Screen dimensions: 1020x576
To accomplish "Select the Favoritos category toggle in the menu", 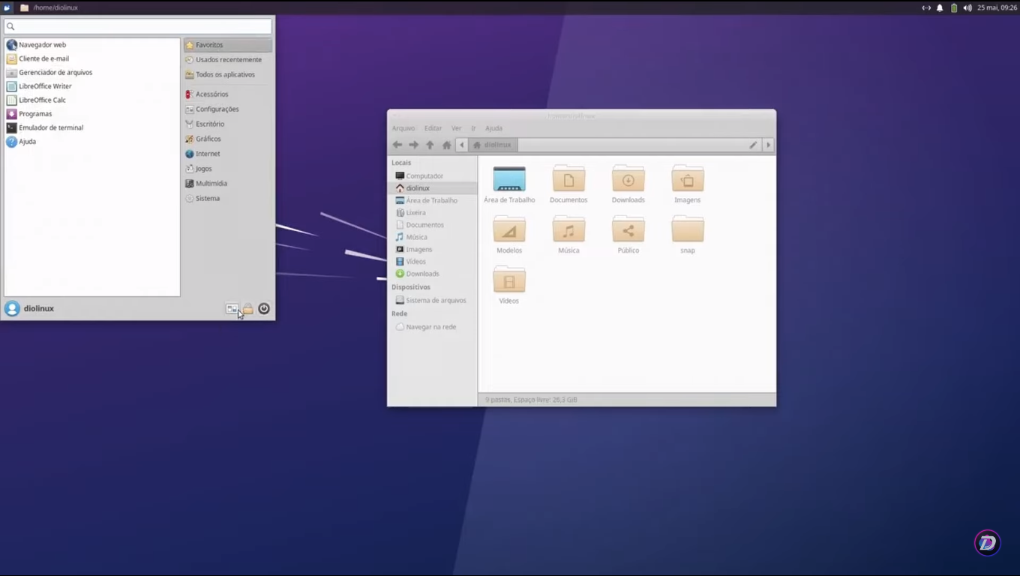I will (x=208, y=44).
